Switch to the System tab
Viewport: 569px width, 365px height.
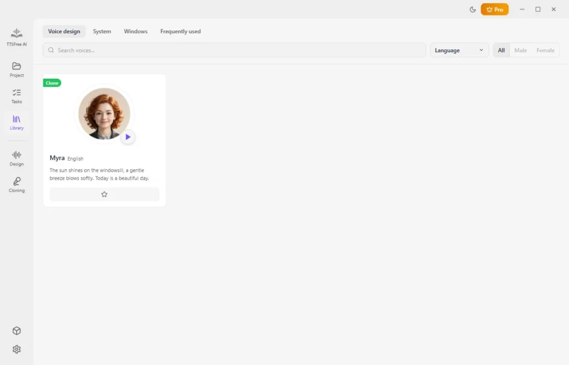[102, 32]
